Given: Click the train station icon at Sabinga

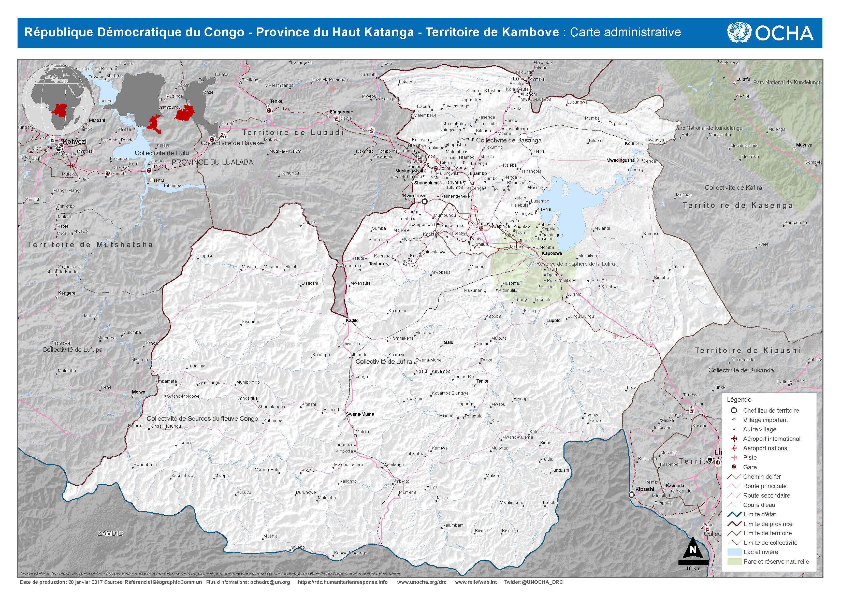Looking at the screenshot, I should pyautogui.click(x=481, y=228).
